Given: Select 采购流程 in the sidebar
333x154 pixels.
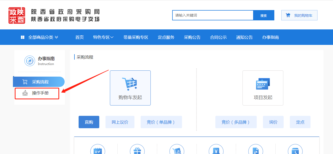Looking at the screenshot, I should coord(39,82).
